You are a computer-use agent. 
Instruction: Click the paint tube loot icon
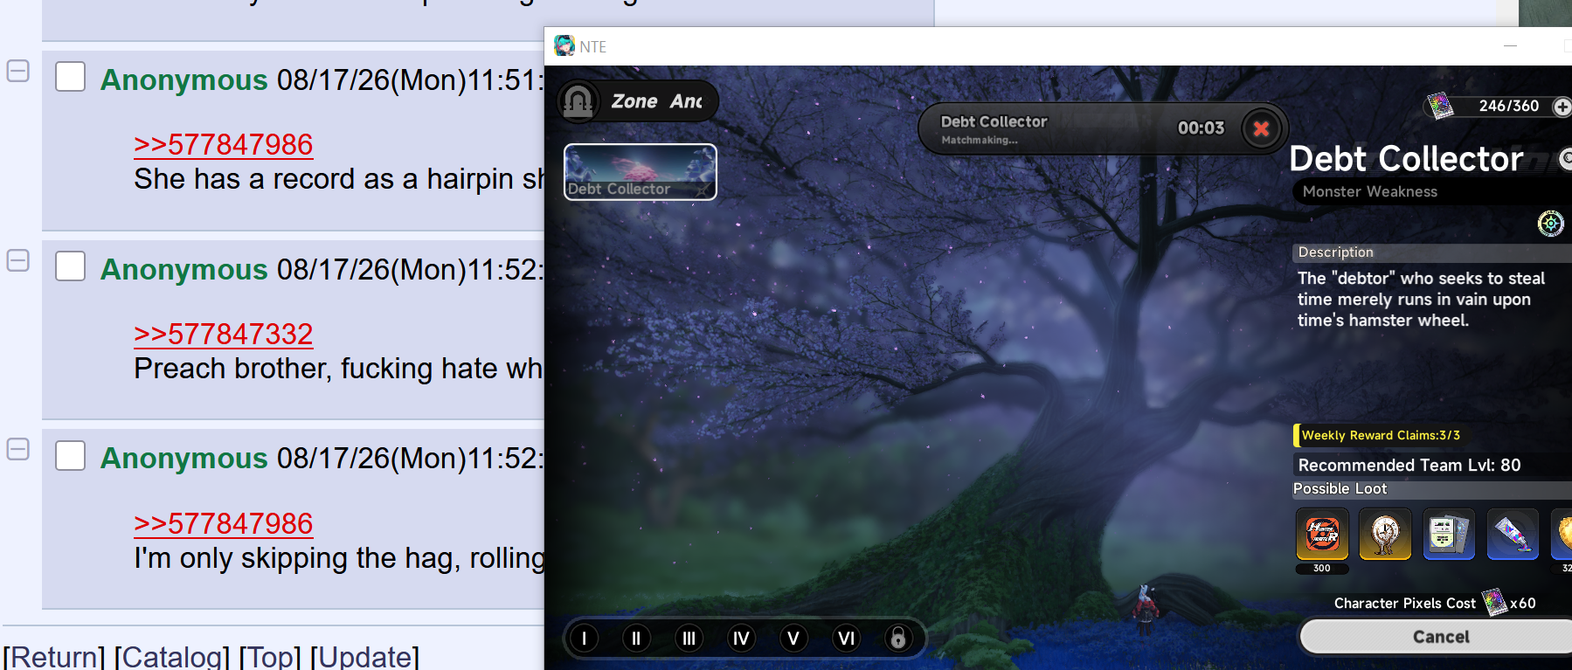point(1513,534)
